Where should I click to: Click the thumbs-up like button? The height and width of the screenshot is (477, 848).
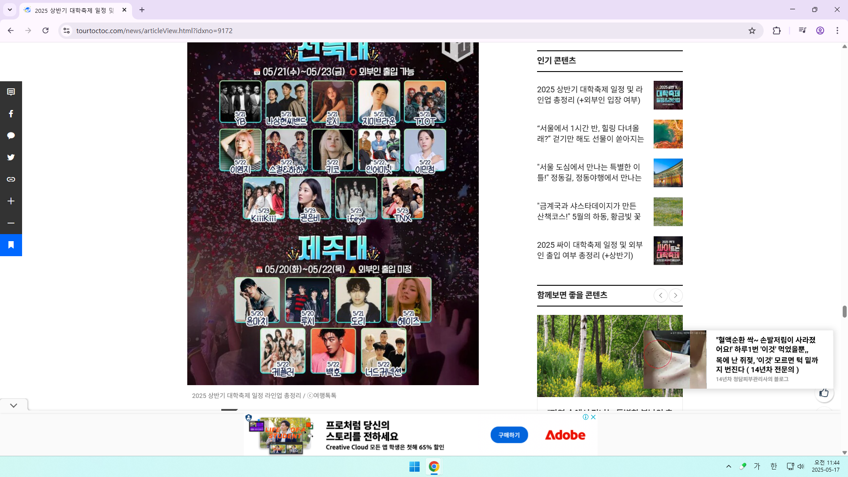pyautogui.click(x=824, y=393)
